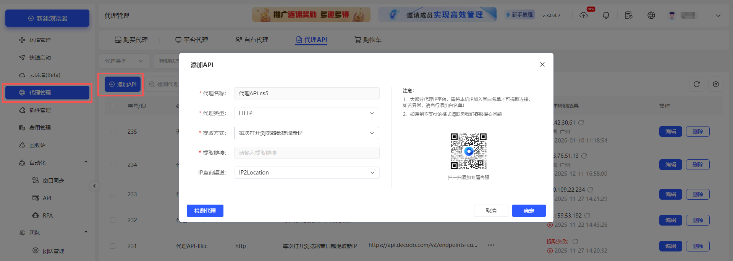Refresh detection result for row 232
This screenshot has height=261, width=733.
coord(587,216)
